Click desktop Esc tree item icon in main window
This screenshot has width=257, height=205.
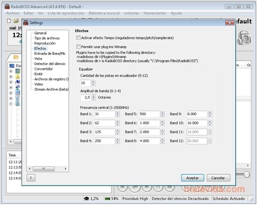pos(12,66)
